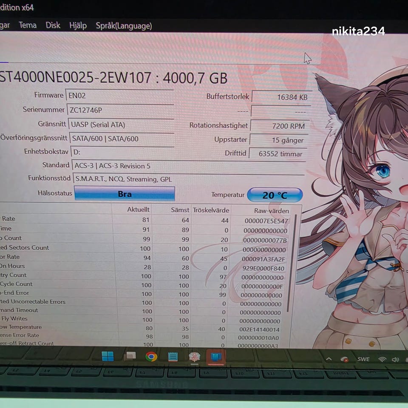Click the pink flower app taskbar icon
Screen dimensions: 408x408
pyautogui.click(x=194, y=357)
